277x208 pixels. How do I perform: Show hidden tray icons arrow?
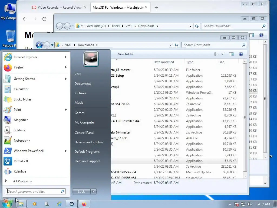230,204
